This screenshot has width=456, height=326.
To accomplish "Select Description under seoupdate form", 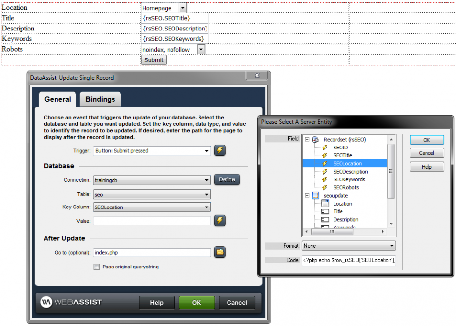I will (345, 219).
